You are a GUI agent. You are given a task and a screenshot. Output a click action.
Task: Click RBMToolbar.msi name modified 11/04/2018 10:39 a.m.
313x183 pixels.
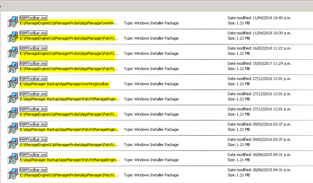coord(33,33)
